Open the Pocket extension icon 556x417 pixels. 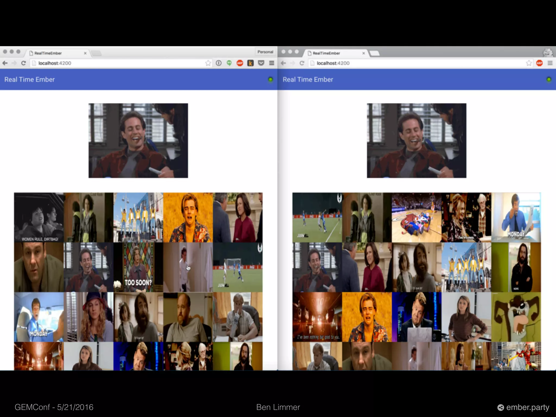[261, 63]
